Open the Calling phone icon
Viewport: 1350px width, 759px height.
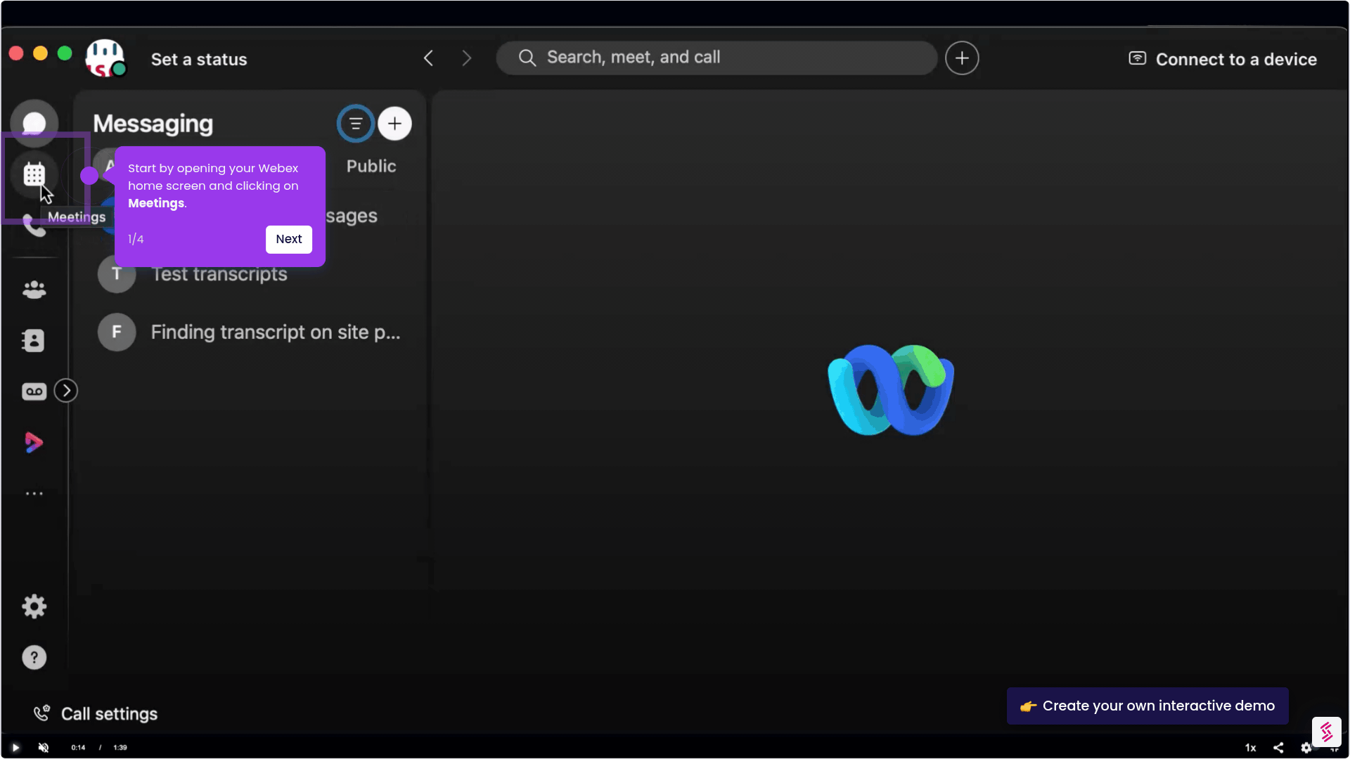pos(34,226)
